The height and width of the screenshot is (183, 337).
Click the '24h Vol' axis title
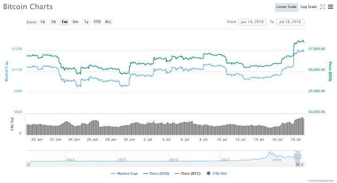(12, 124)
